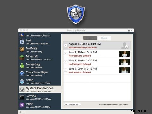The height and width of the screenshot is (114, 152).
Task: Select the Minecraft grass block icon
Action: click(22, 58)
